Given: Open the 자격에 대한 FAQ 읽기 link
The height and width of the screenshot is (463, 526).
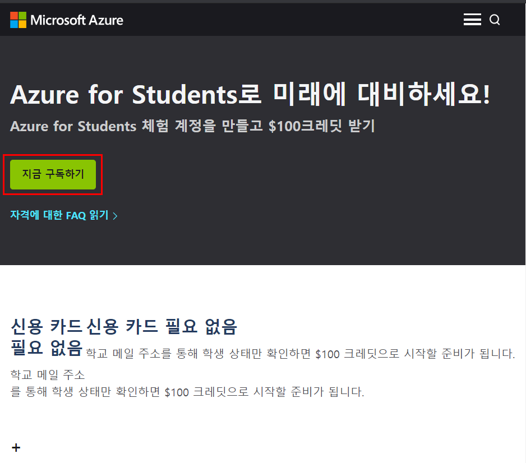Looking at the screenshot, I should tap(64, 215).
